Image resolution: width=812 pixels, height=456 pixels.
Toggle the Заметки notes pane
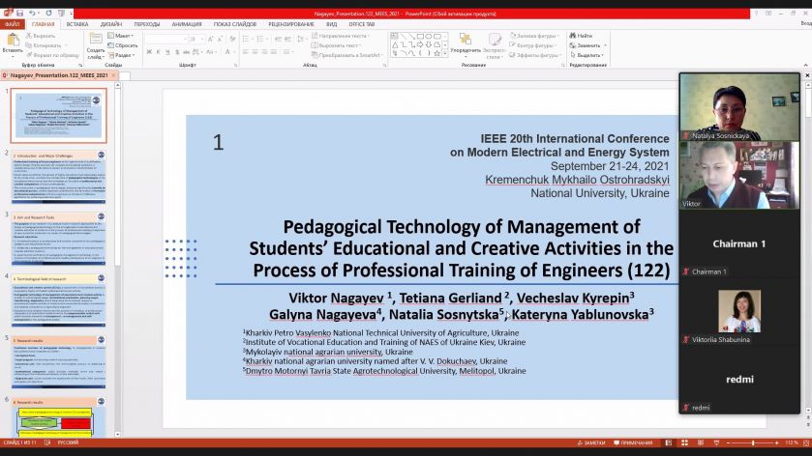pos(591,443)
